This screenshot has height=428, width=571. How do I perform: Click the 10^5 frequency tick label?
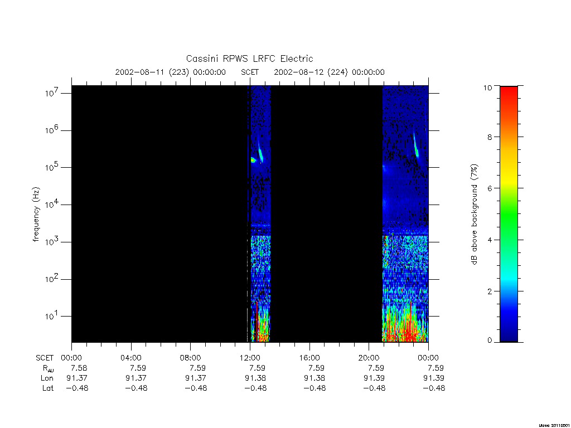pos(52,167)
